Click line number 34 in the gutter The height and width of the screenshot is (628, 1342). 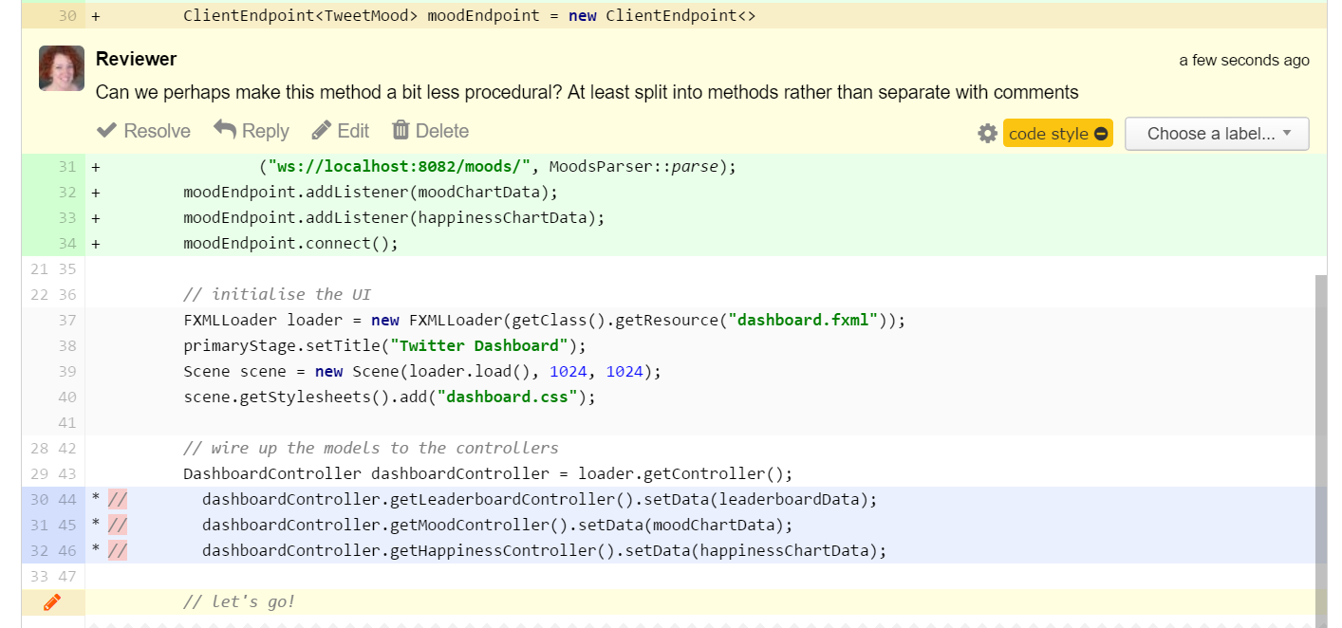point(66,243)
